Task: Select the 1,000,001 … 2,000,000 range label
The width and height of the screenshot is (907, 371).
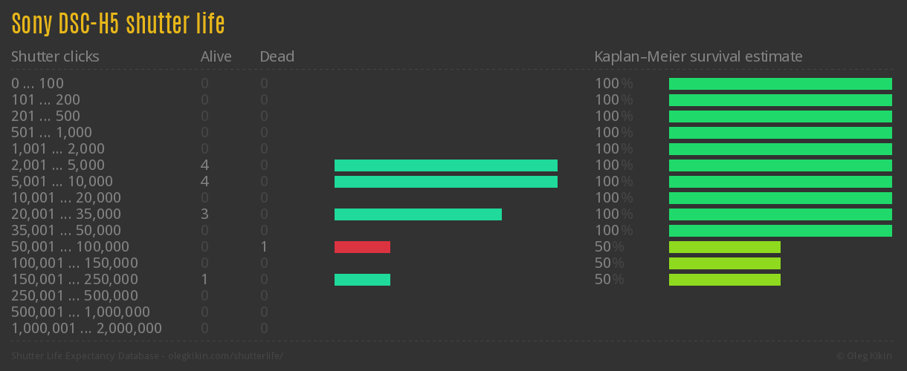Action: (x=86, y=329)
